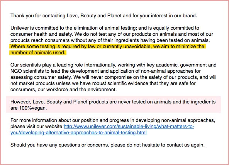
Task: Click the line "products reach consumers without any"
Action: pos(110,40)
